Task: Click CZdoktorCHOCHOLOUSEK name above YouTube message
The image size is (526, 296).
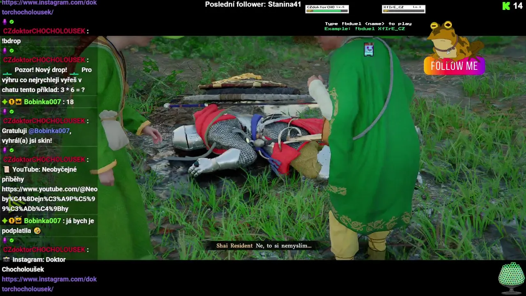Action: pyautogui.click(x=44, y=160)
